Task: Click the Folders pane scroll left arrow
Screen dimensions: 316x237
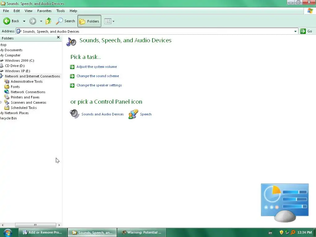Action: click(2, 225)
